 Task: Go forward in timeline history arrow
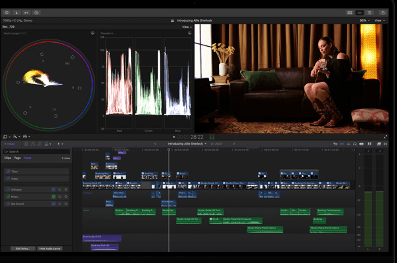(x=234, y=143)
